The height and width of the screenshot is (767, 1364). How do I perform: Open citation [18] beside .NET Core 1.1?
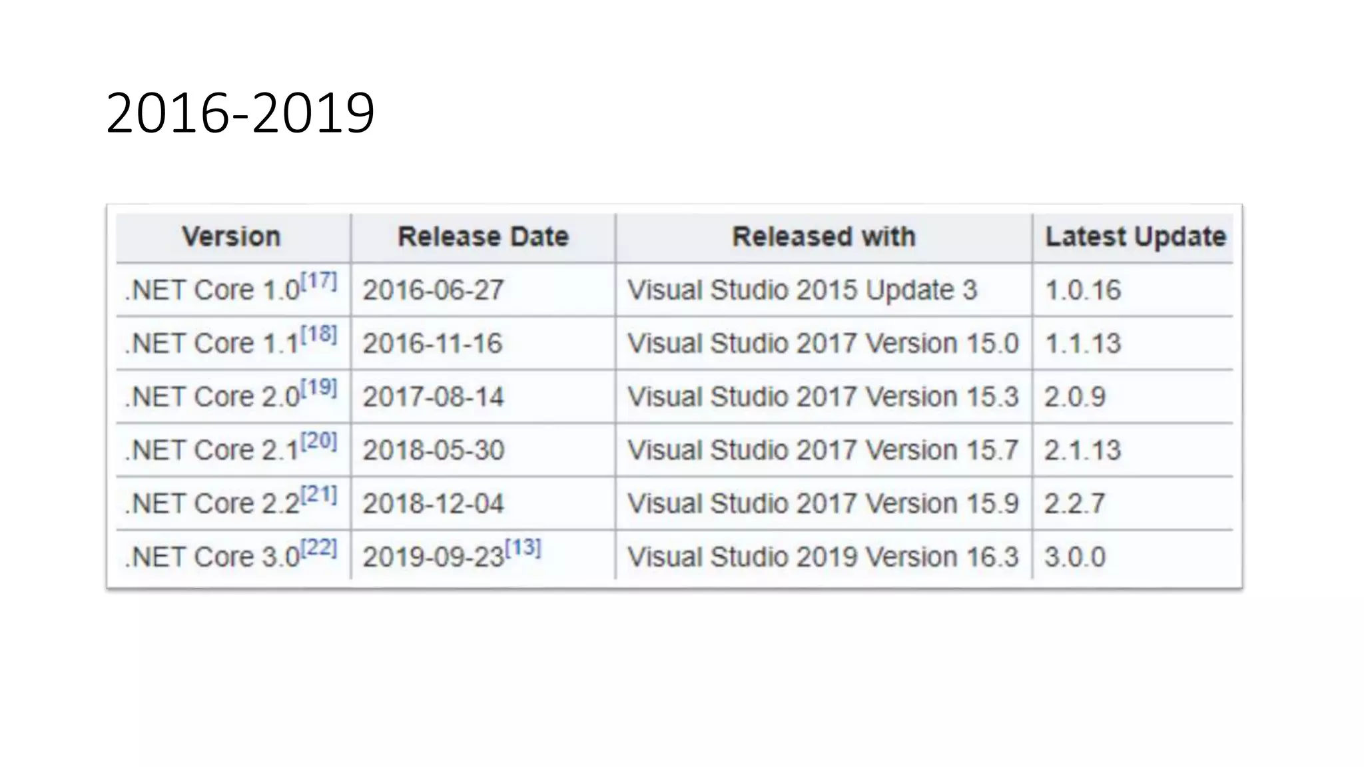tap(319, 334)
